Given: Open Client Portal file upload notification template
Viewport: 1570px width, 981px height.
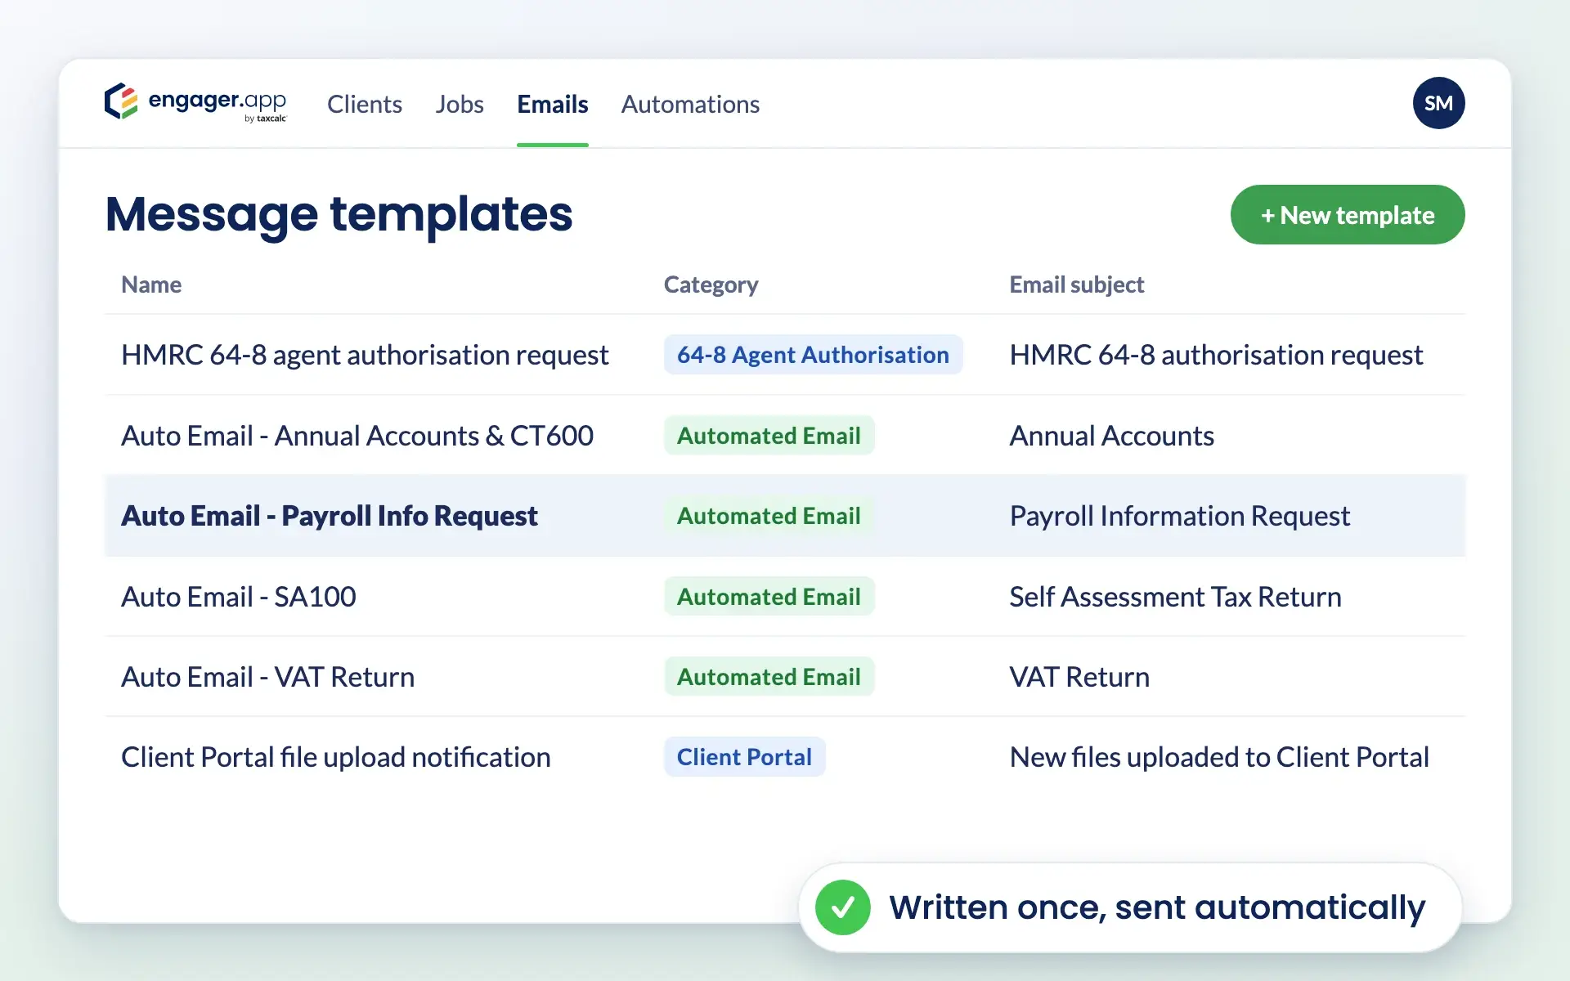Looking at the screenshot, I should tap(336, 757).
